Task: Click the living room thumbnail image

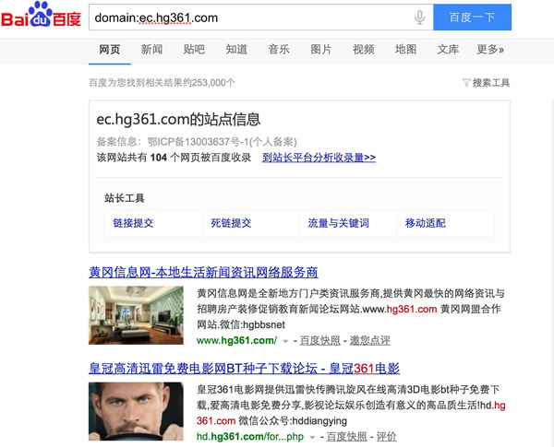Action: coord(136,315)
